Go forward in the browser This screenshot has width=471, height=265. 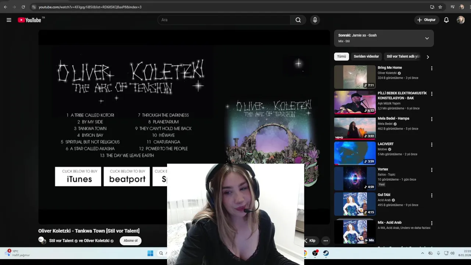tap(14, 7)
